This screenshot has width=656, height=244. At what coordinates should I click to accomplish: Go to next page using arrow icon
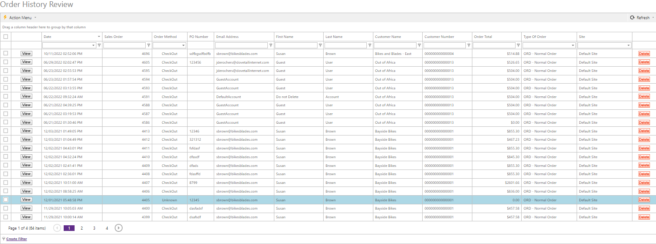pyautogui.click(x=119, y=228)
